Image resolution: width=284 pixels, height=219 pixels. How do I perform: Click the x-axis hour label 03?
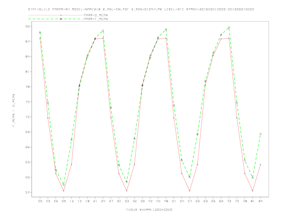tap(48, 201)
